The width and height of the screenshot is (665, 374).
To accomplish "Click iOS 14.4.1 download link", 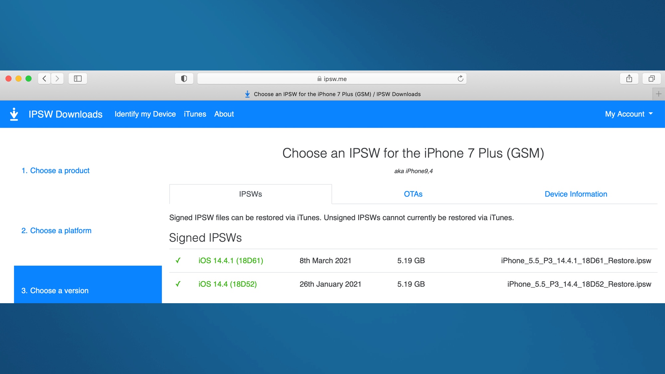I will (x=231, y=261).
